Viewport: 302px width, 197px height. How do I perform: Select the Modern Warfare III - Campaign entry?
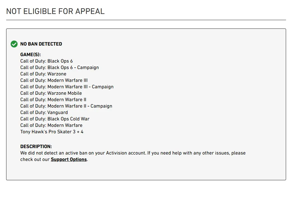click(x=67, y=87)
